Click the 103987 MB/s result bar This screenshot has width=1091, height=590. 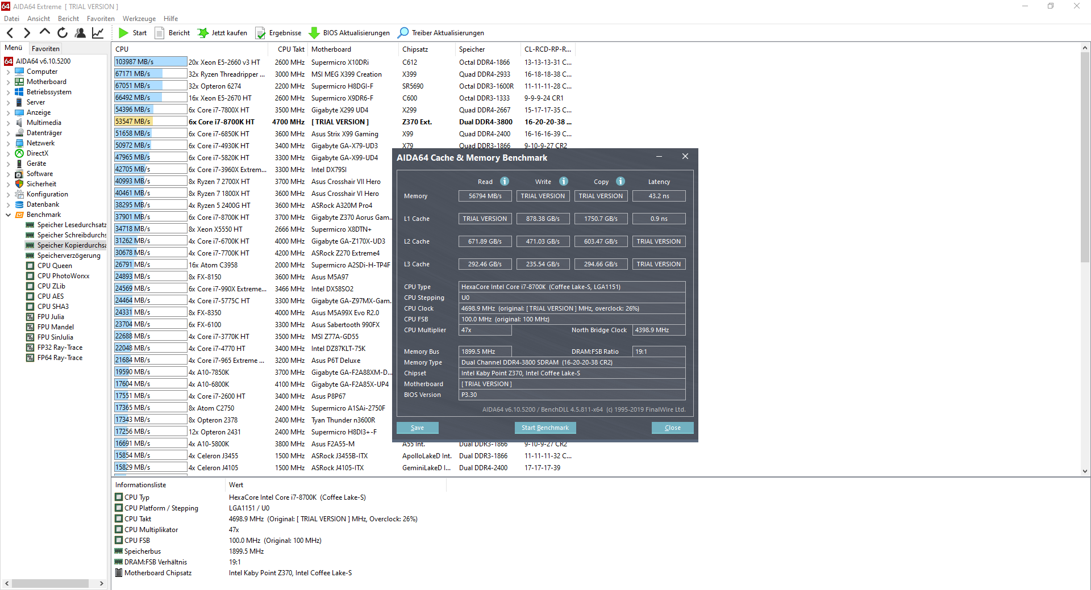pos(151,62)
